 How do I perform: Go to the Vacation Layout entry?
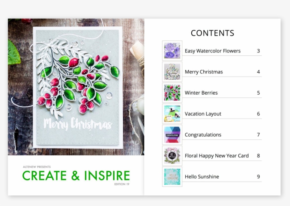(203, 113)
